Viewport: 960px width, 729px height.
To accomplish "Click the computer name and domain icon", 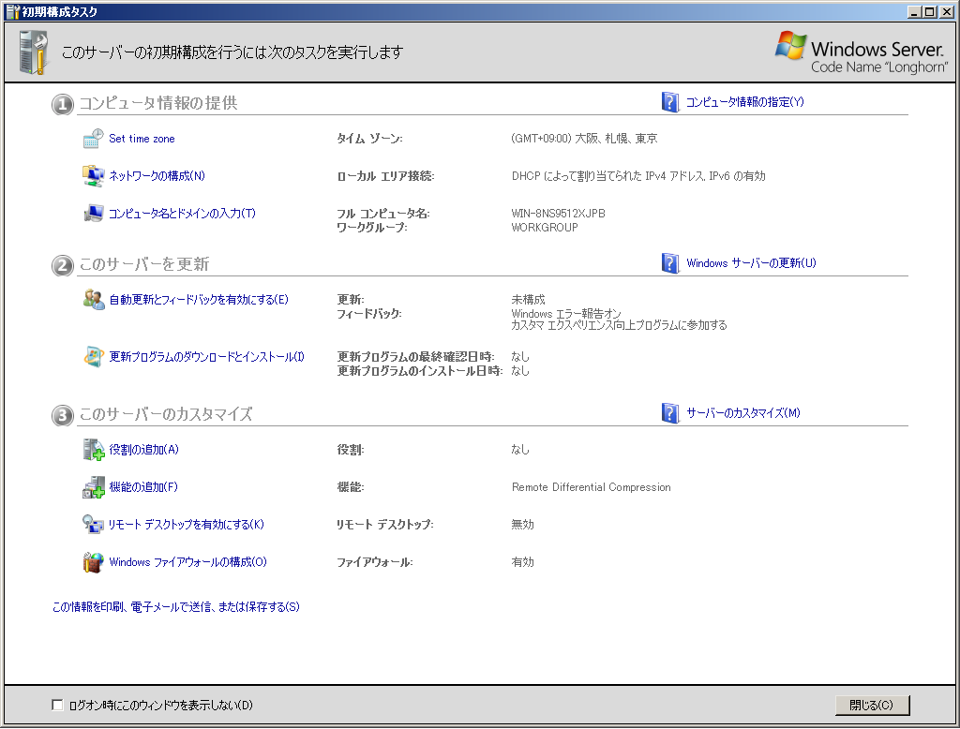I will click(93, 213).
